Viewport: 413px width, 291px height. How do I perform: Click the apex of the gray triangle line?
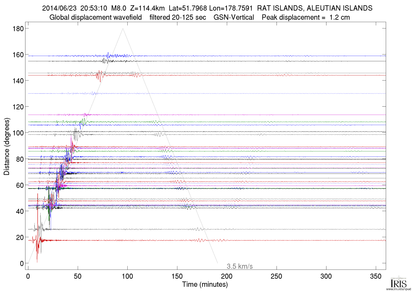click(x=123, y=28)
